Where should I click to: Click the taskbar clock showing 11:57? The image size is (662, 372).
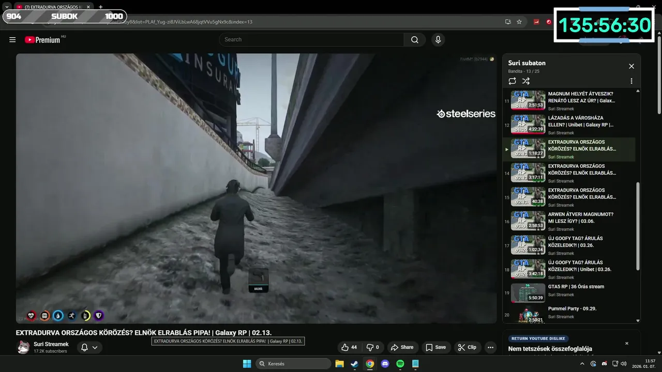click(x=644, y=364)
